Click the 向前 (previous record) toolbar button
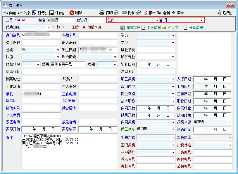The height and width of the screenshot is (174, 238). [x=10, y=13]
